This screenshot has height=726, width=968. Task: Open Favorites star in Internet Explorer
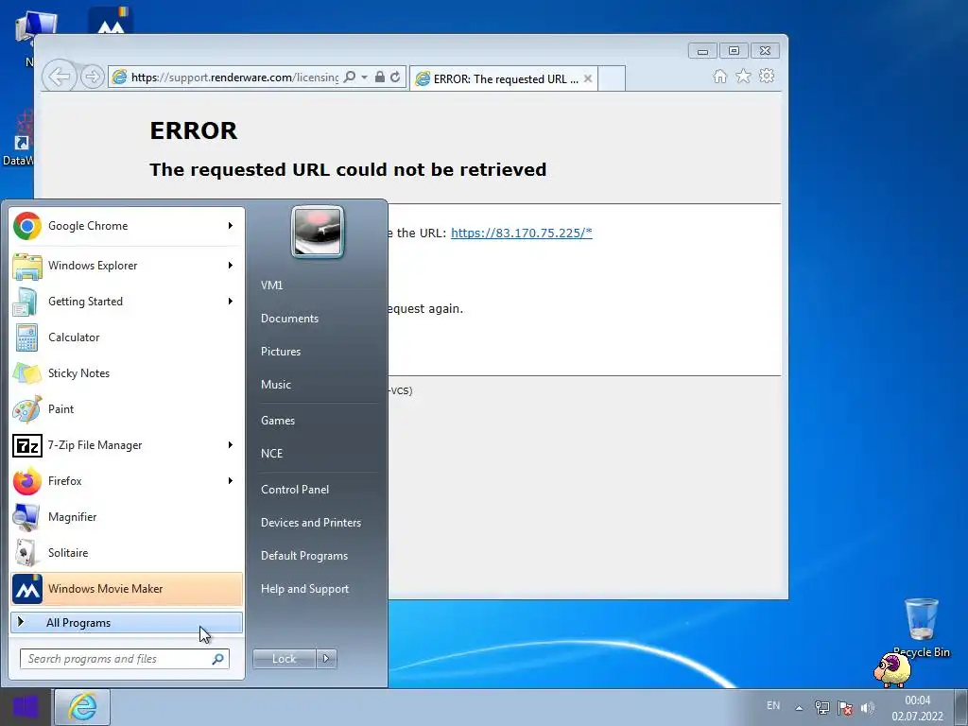tap(743, 76)
